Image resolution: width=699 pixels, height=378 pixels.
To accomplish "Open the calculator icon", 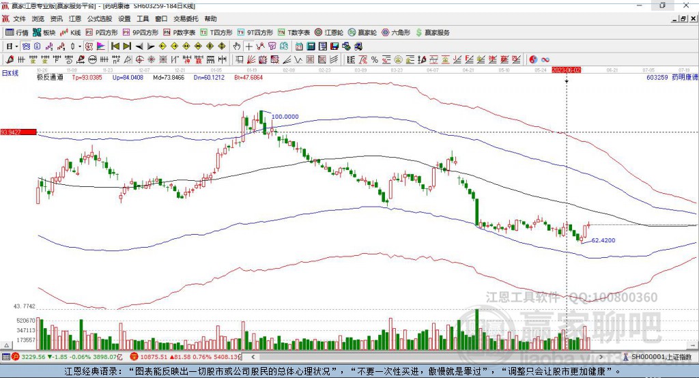I will tap(311, 46).
